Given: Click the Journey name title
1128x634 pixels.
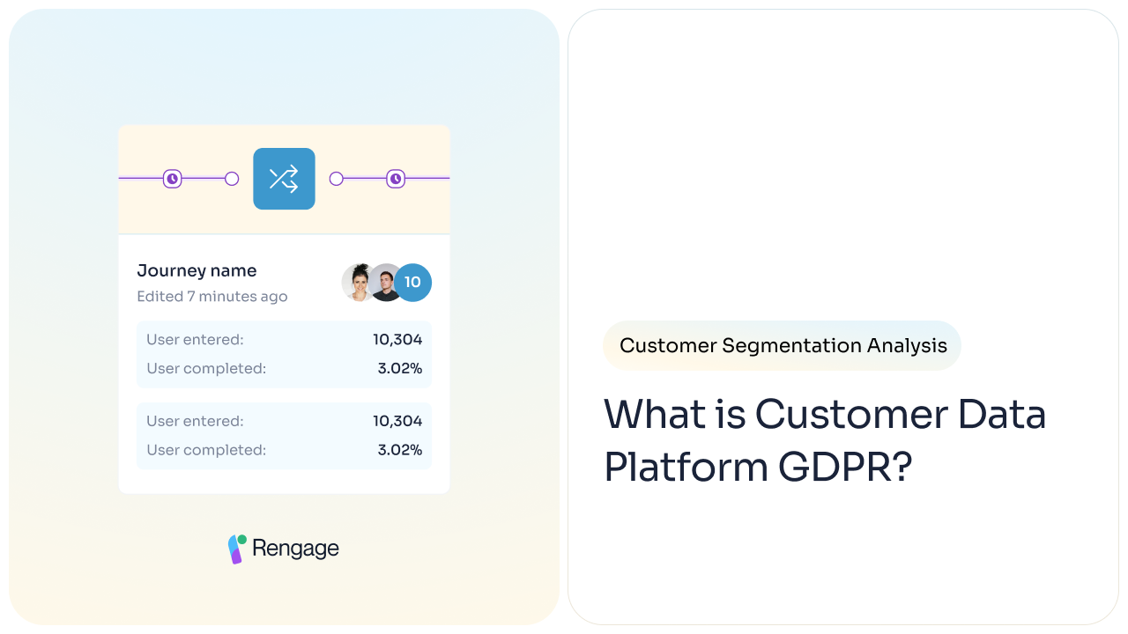Looking at the screenshot, I should tap(197, 270).
